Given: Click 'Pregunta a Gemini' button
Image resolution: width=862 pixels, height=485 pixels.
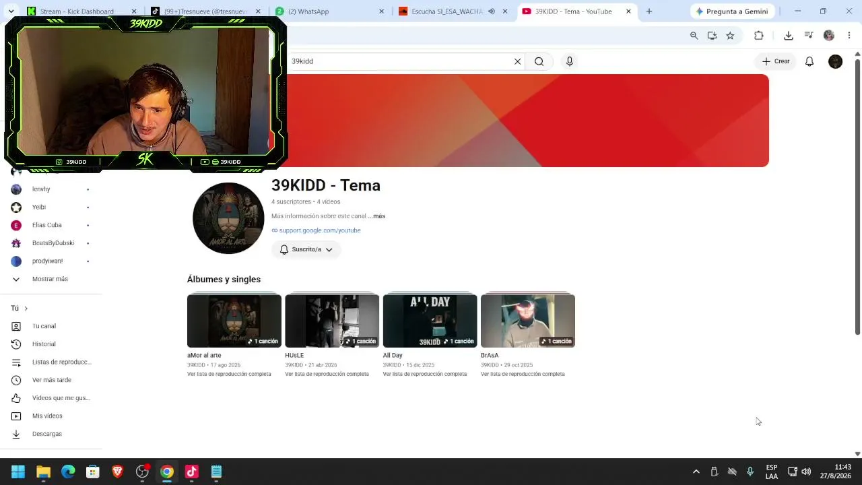Looking at the screenshot, I should (732, 11).
